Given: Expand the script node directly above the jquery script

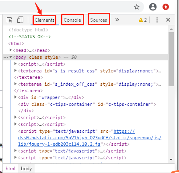Looking at the screenshot, I should (x=15, y=124).
